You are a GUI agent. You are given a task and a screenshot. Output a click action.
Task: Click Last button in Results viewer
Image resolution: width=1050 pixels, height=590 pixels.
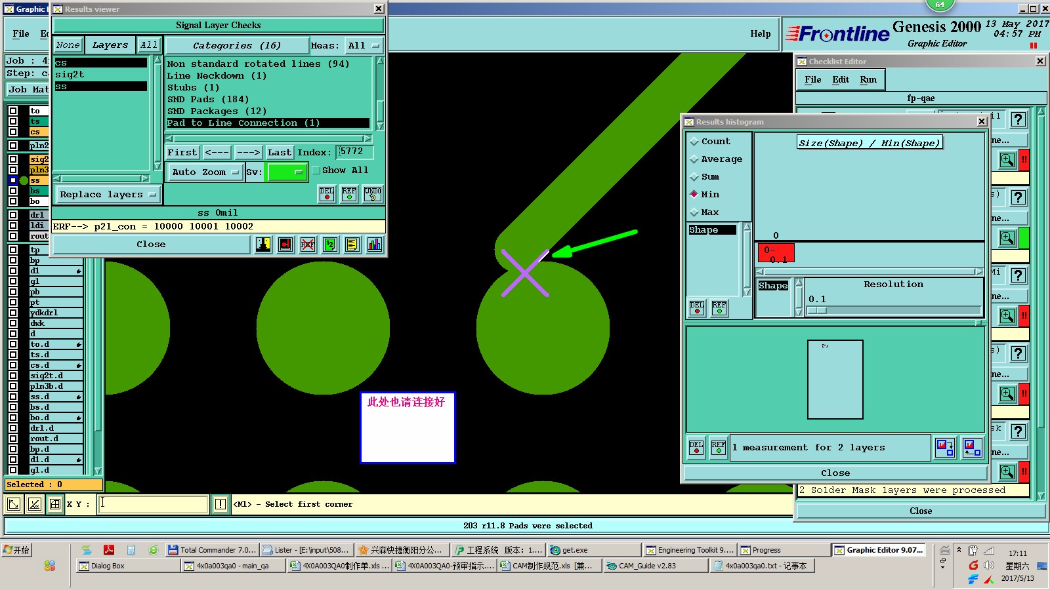click(279, 153)
